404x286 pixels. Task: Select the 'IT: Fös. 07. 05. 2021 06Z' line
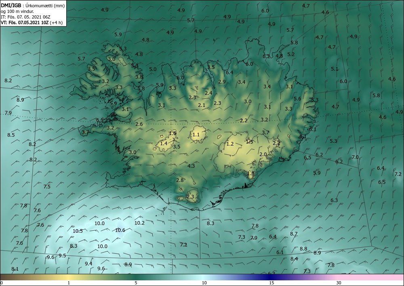tap(25, 17)
